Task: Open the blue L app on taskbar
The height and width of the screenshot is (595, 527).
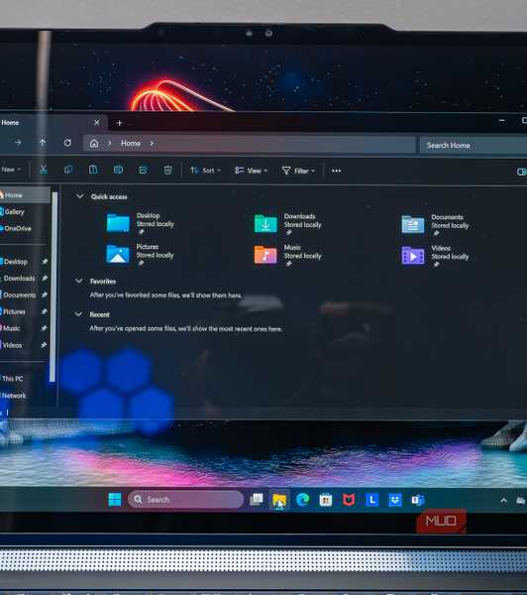Action: 371,500
